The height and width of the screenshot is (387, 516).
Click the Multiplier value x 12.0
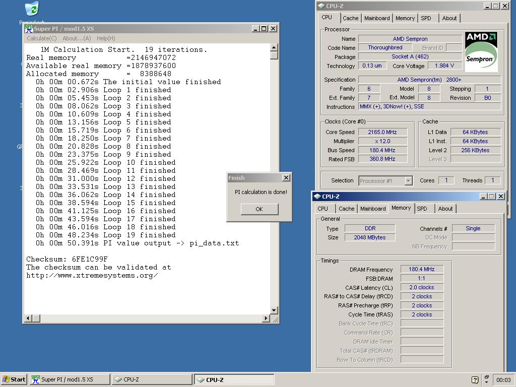[x=382, y=141]
